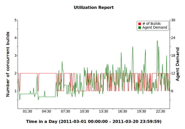185x129 pixels.
Task: Click the Utilization Report chart title
Action: (94, 7)
